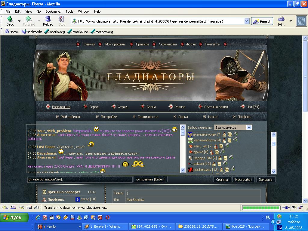Open the Tools menu
The width and height of the screenshot is (308, 231).
pyautogui.click(x=69, y=11)
